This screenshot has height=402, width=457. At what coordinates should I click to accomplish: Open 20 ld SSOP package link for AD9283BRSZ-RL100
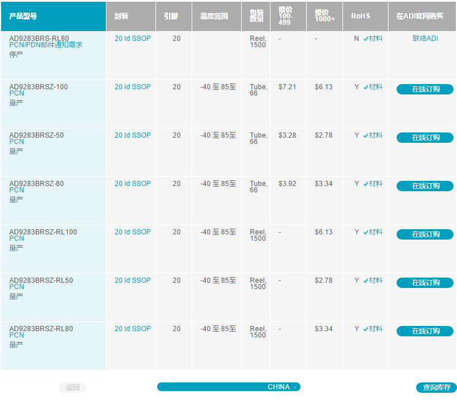click(x=132, y=232)
